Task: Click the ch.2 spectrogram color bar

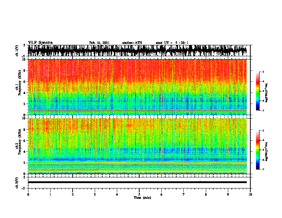Action: pos(258,150)
